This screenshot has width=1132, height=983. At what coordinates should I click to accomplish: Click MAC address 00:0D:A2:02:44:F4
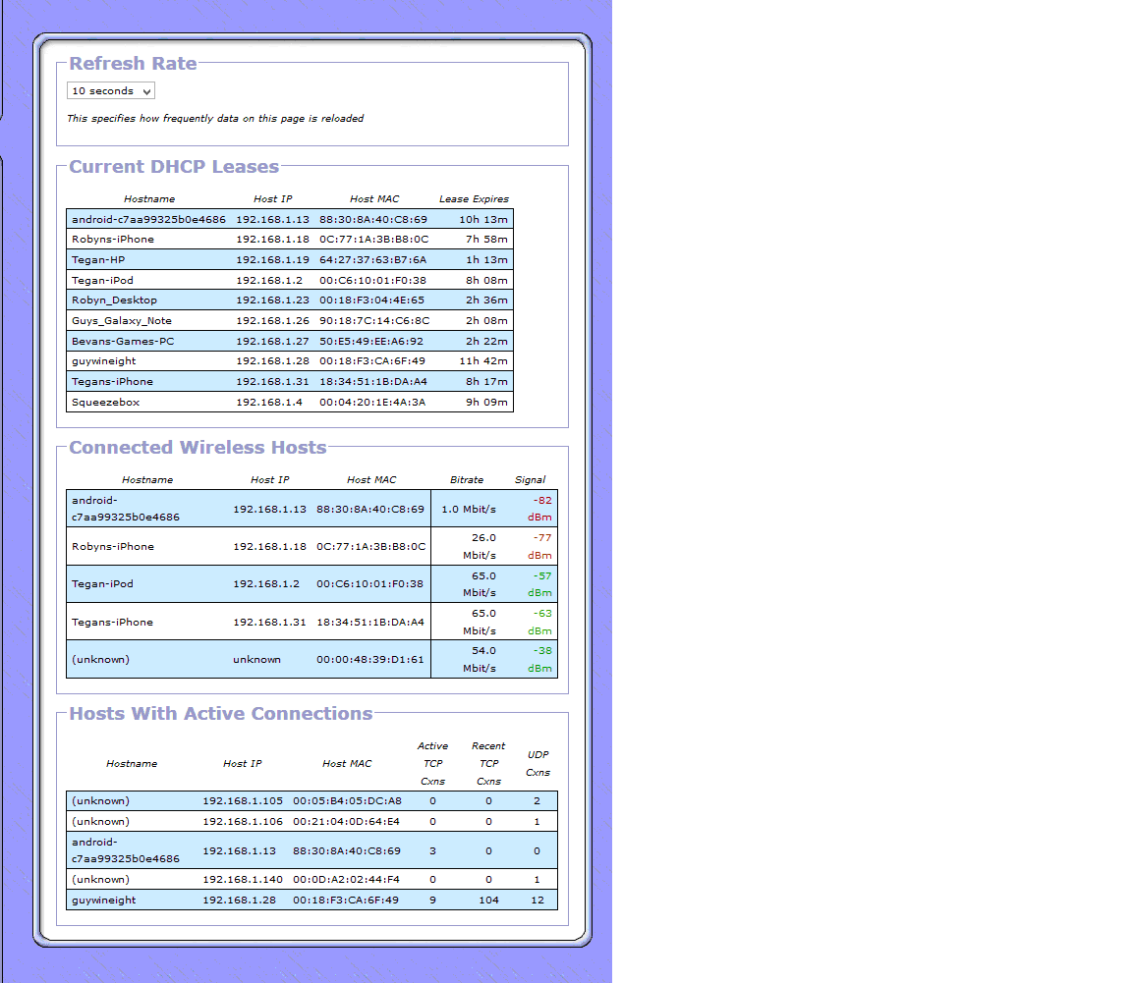346,880
